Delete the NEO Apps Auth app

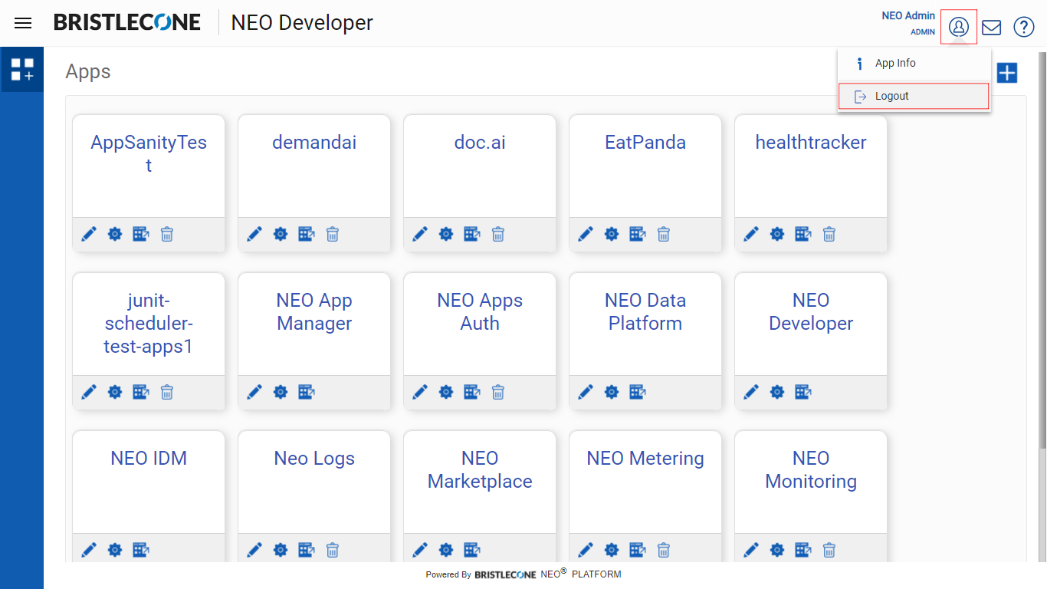click(498, 392)
